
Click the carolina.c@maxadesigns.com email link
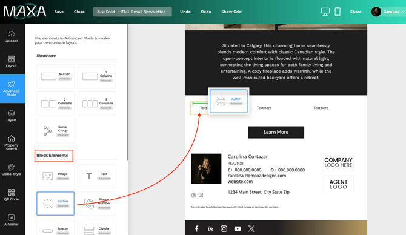pos(257,176)
